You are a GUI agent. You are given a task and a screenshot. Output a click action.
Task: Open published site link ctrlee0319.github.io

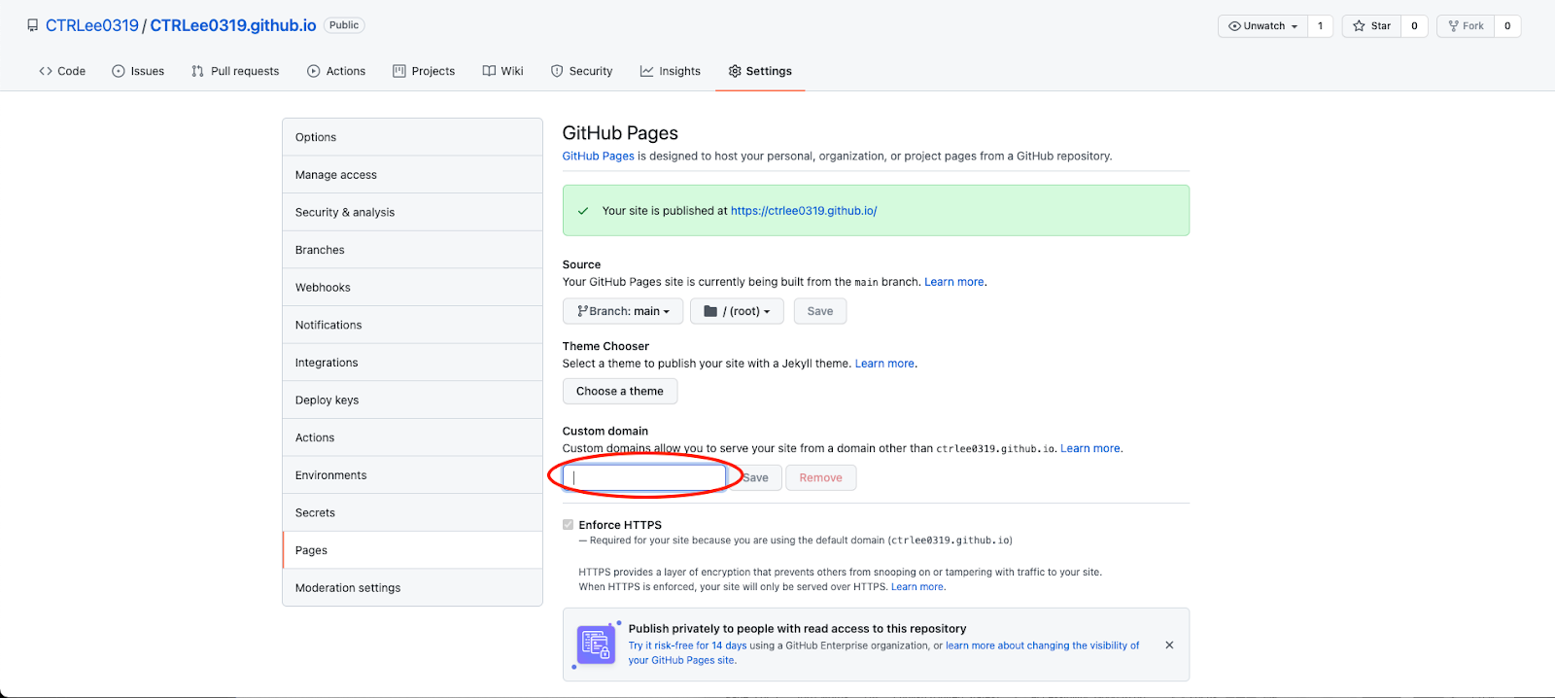coord(804,210)
